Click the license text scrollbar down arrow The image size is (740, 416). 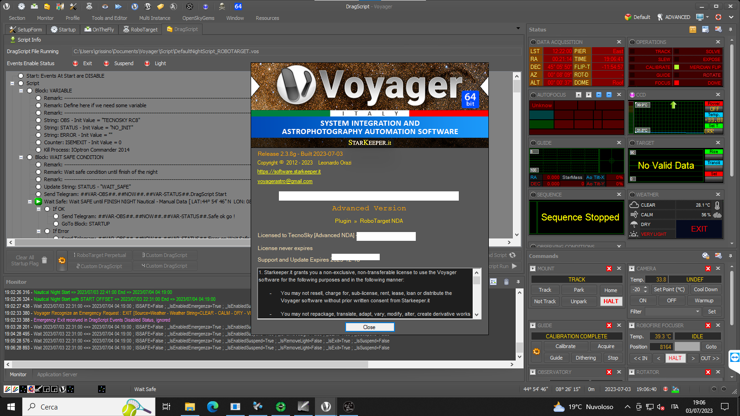pos(477,315)
